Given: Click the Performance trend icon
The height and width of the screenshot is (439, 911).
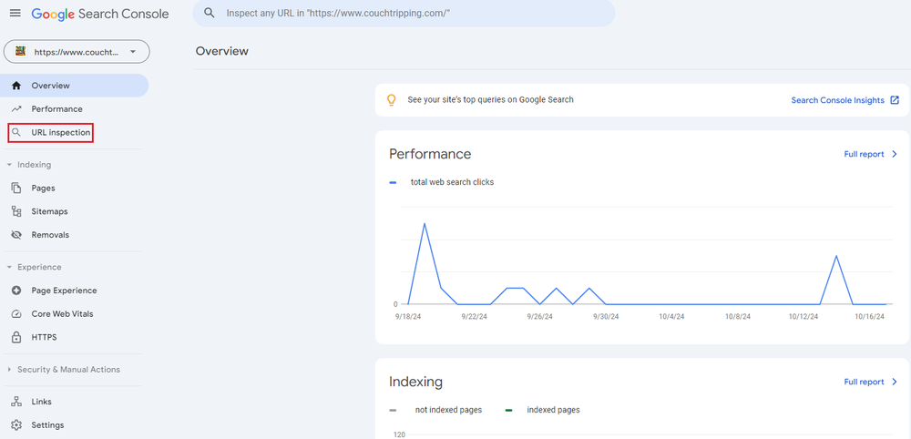Looking at the screenshot, I should pos(15,109).
